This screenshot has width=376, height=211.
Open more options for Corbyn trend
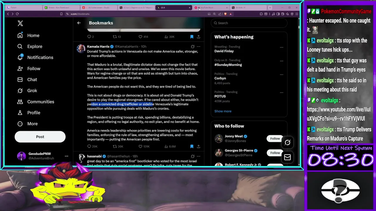(x=281, y=74)
